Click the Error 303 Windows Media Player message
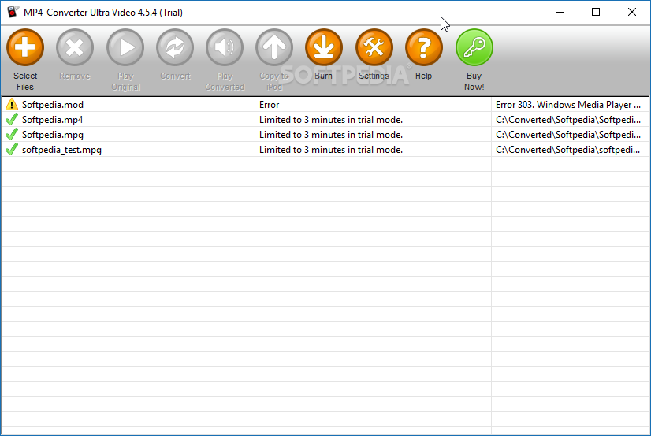Image resolution: width=651 pixels, height=436 pixels. point(568,105)
